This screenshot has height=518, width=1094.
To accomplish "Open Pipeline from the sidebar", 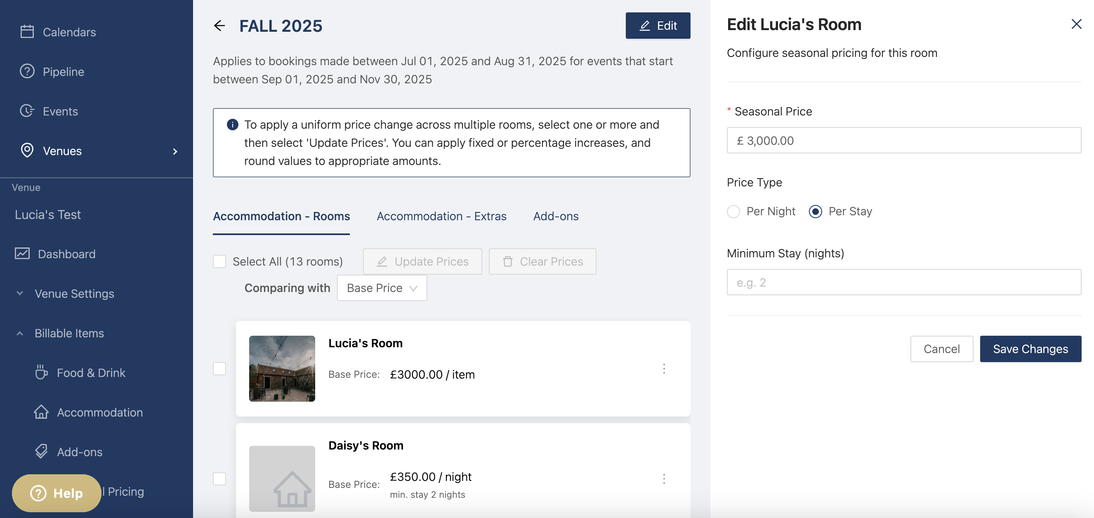I will point(63,71).
